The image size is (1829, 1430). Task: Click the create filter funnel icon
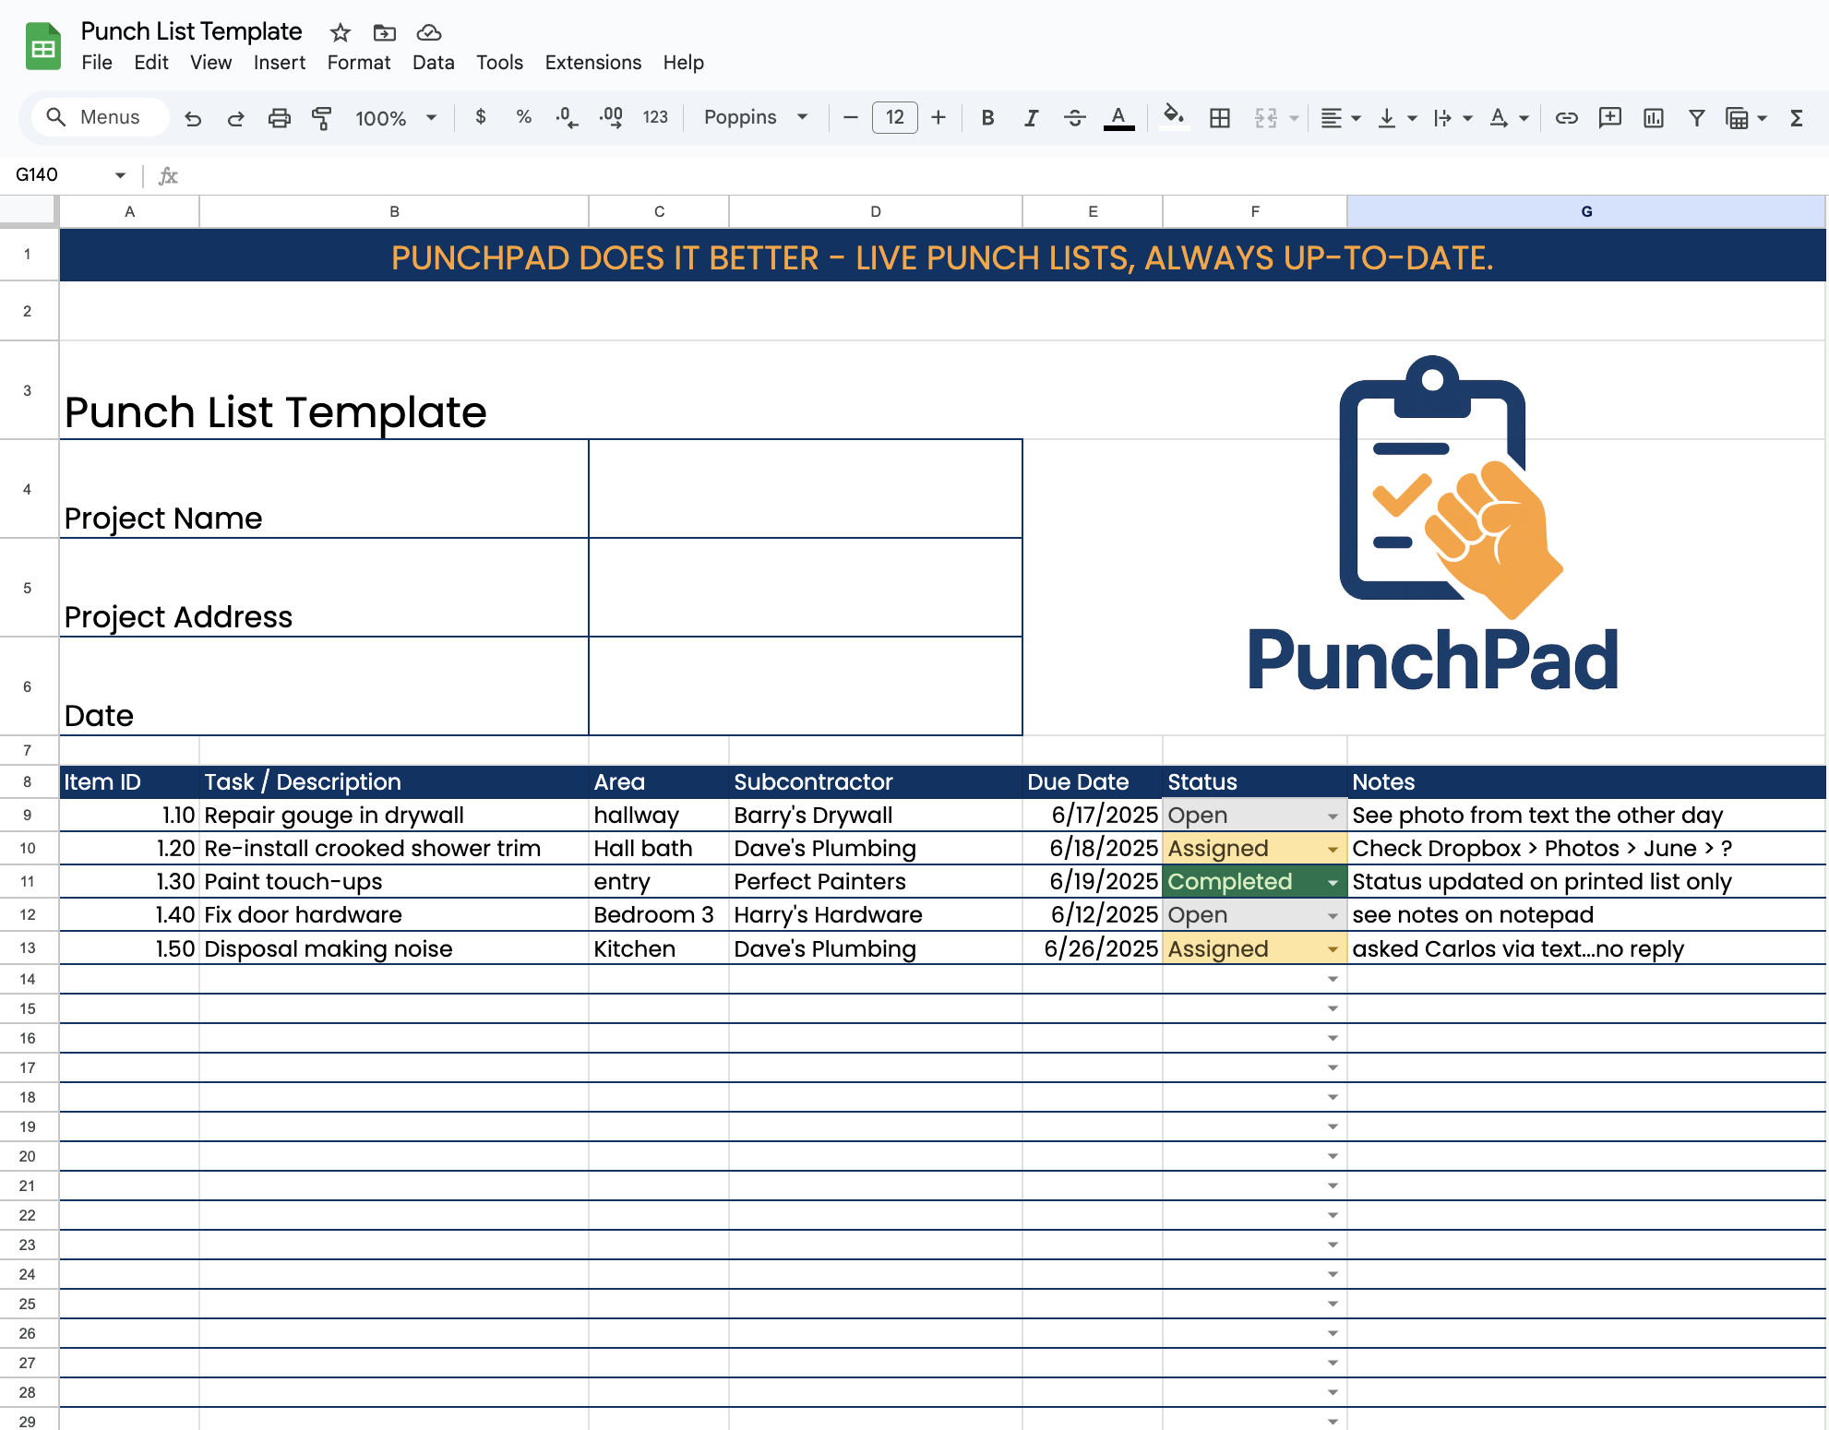tap(1696, 118)
